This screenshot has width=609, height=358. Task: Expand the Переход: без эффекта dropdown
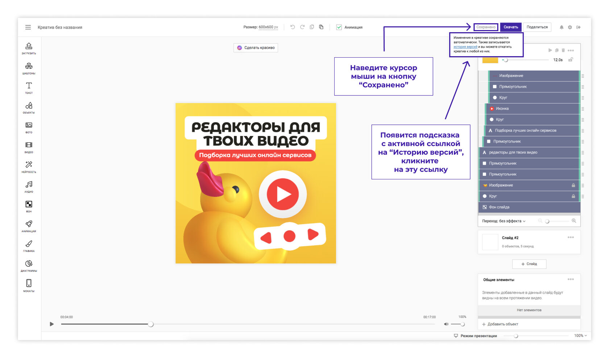(x=504, y=221)
